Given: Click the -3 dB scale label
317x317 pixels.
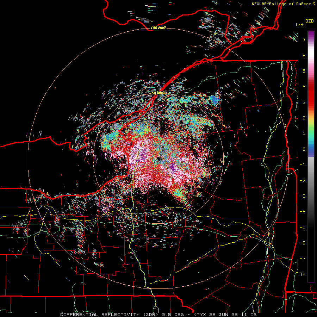Looking at the screenshot, I should (x=303, y=196).
